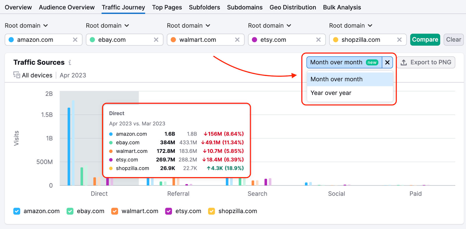Open Root domain dropdown above walmart.com
The height and width of the screenshot is (229, 466).
pos(188,26)
